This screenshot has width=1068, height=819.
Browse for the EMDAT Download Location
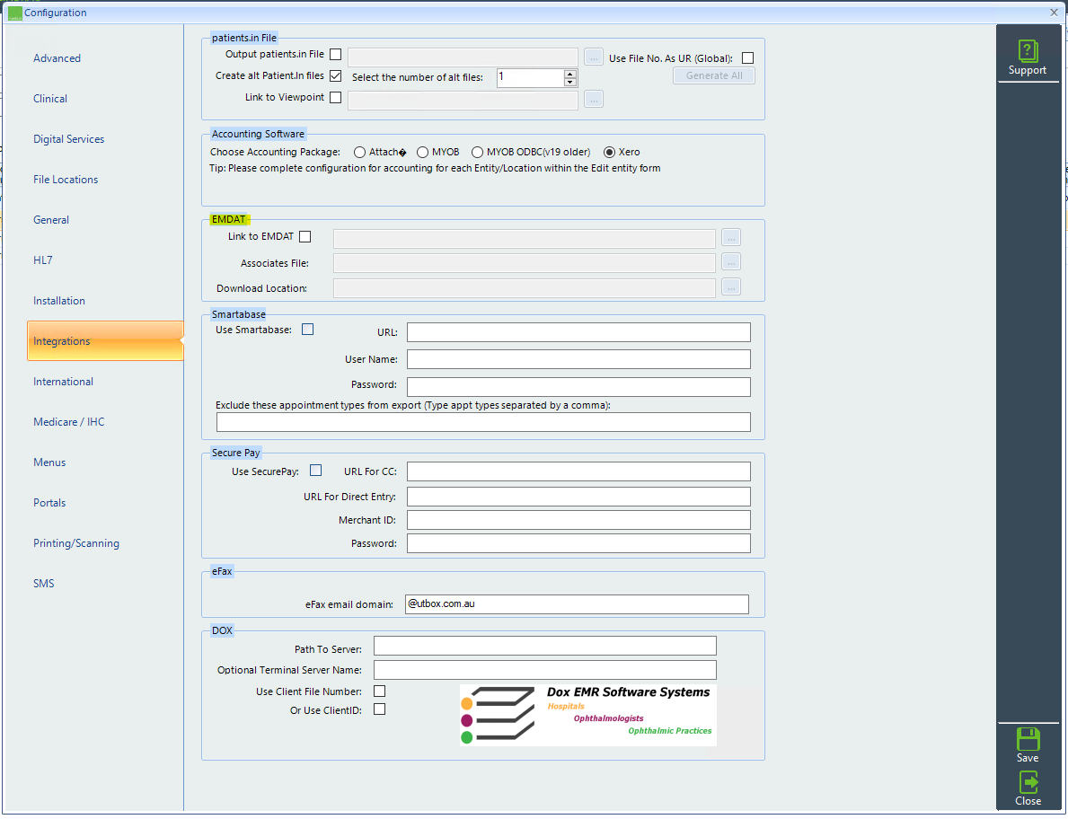click(x=730, y=286)
